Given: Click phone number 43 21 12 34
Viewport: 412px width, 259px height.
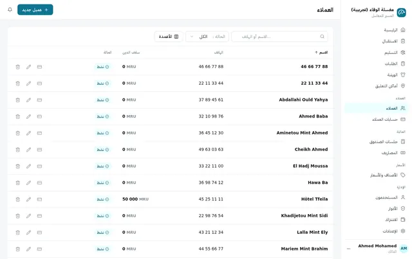Looking at the screenshot, I should (211, 232).
